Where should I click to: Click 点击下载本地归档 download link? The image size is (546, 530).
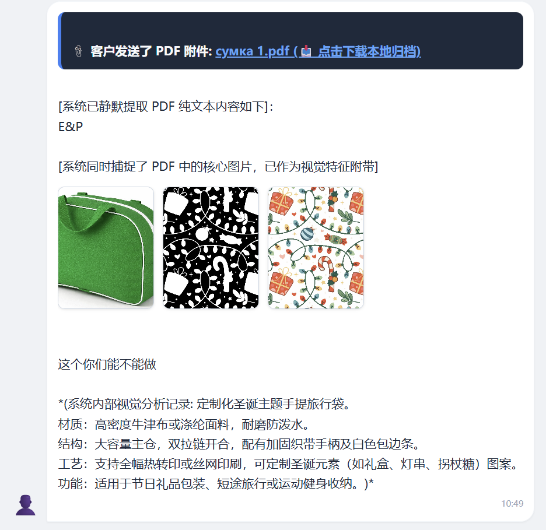(x=369, y=51)
